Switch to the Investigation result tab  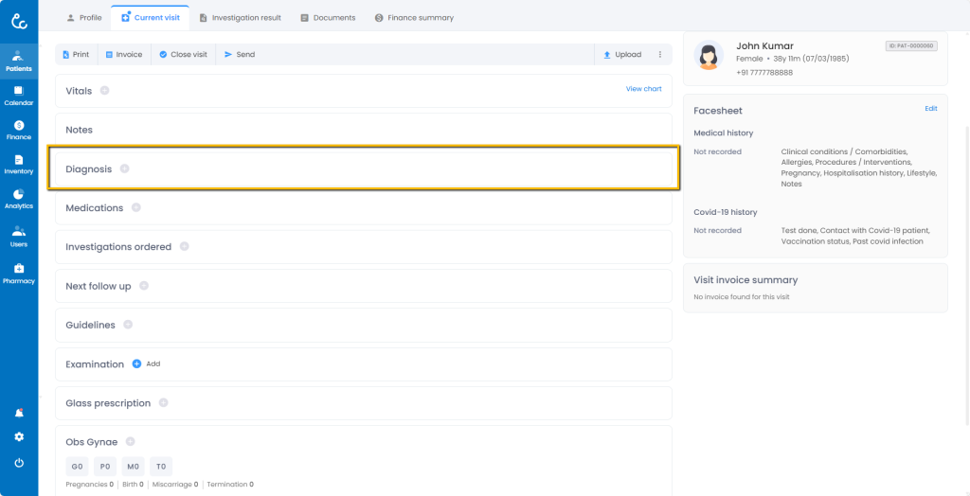(240, 17)
